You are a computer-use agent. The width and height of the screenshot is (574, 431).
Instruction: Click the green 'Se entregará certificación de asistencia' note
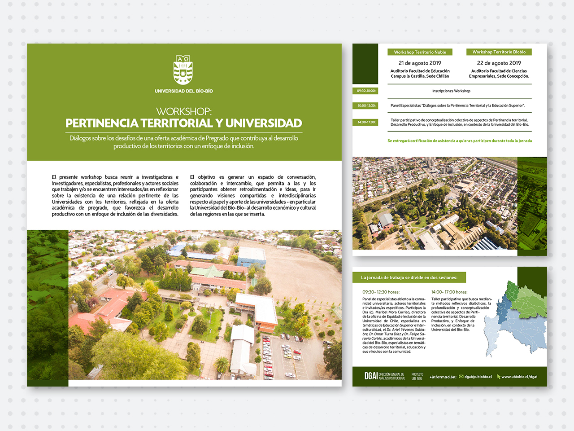pyautogui.click(x=460, y=141)
